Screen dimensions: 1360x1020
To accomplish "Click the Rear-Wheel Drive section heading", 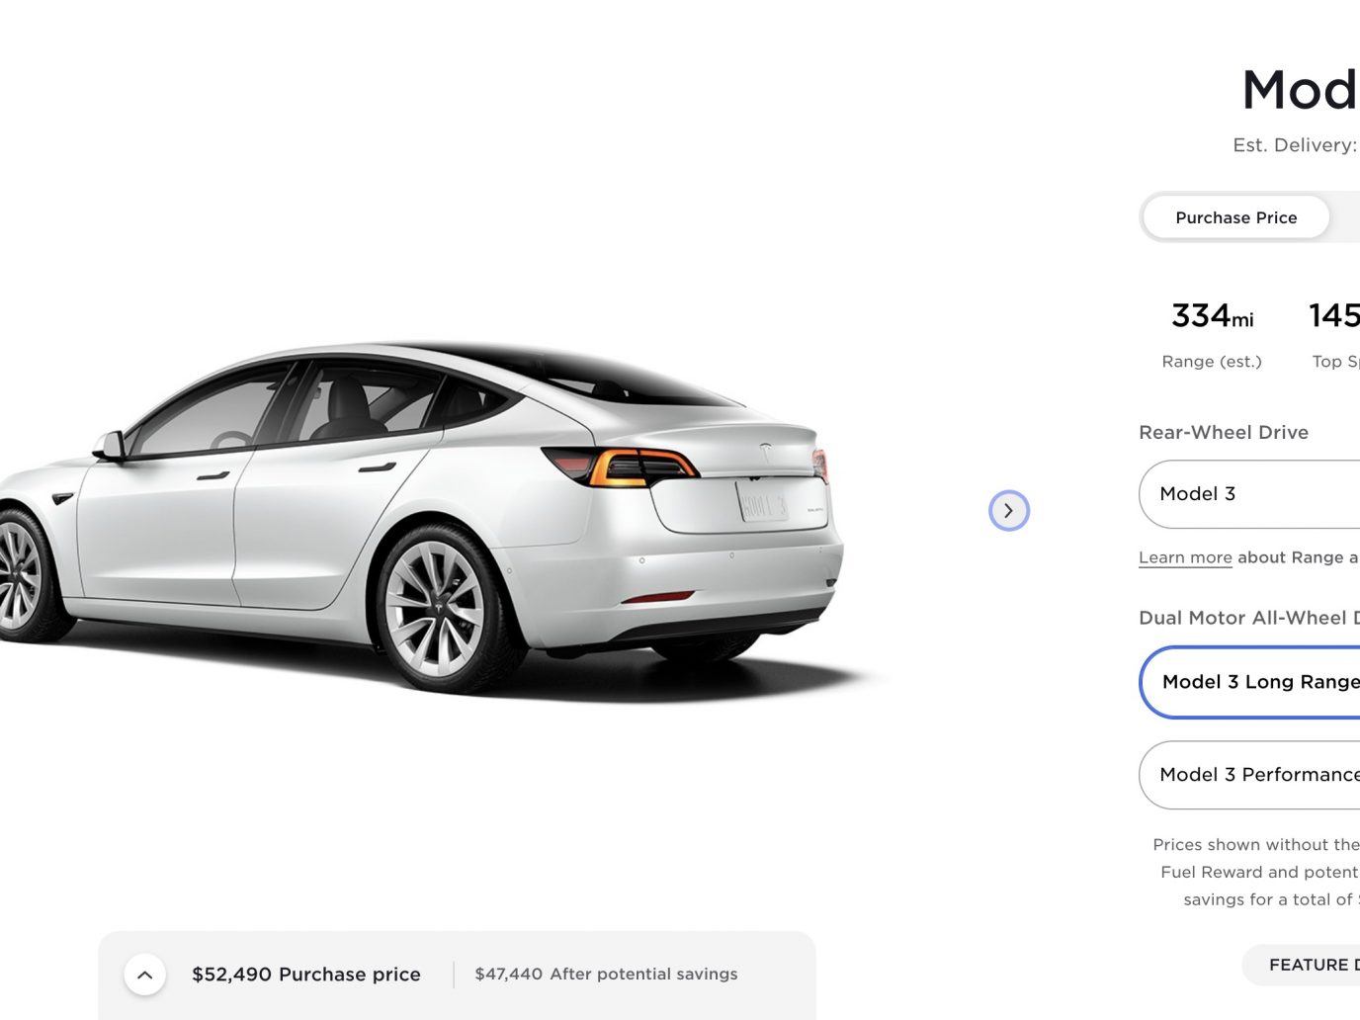I will pos(1224,433).
